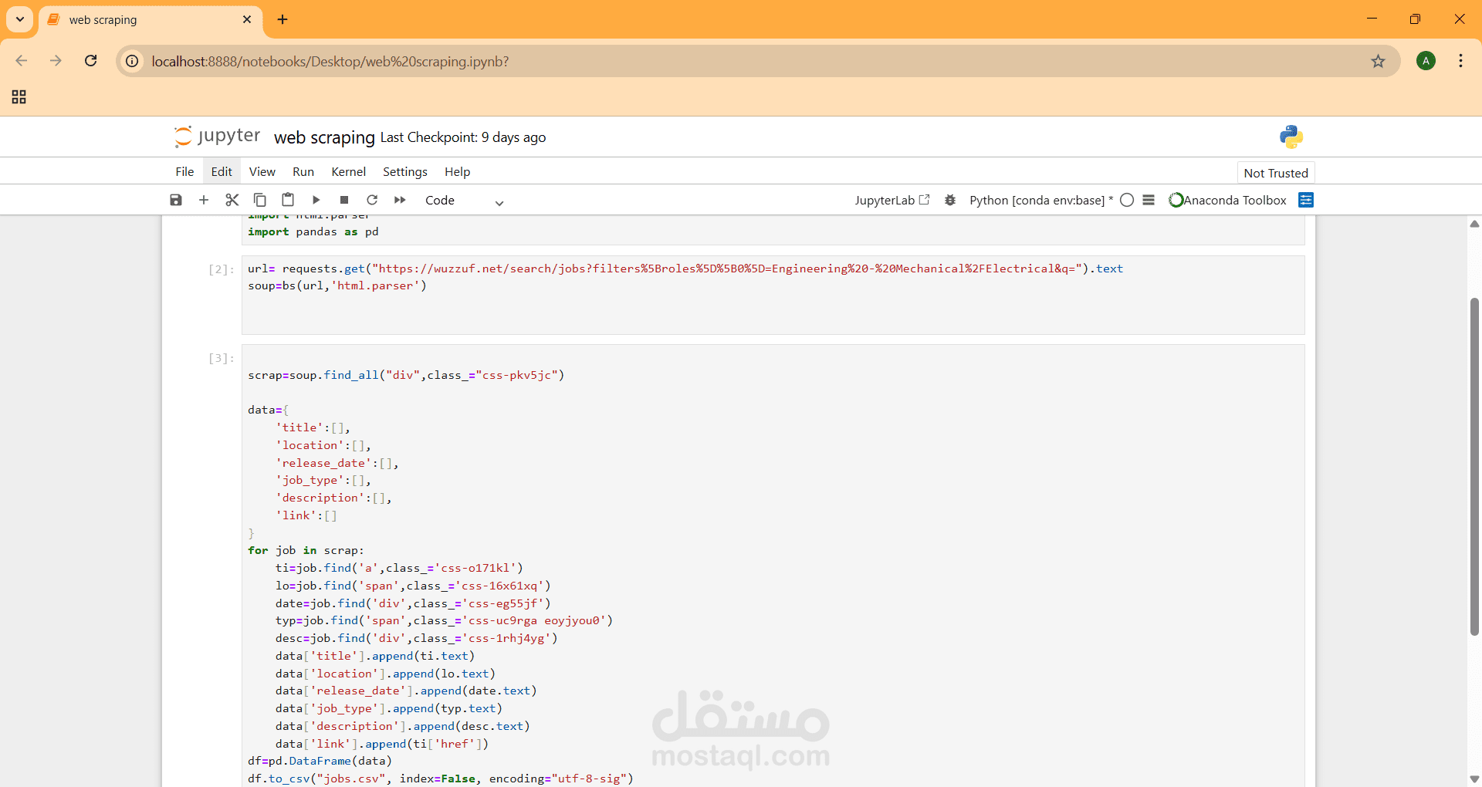The width and height of the screenshot is (1482, 787).
Task: Click the kernel status circle indicator
Action: 1127,200
